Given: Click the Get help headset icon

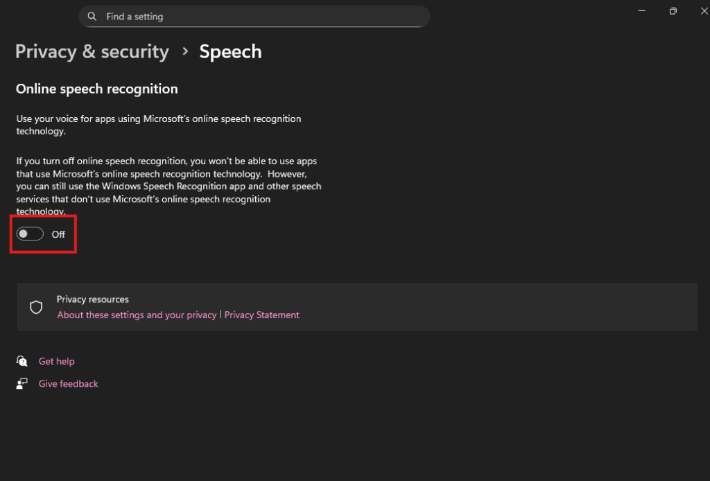Looking at the screenshot, I should [x=21, y=360].
